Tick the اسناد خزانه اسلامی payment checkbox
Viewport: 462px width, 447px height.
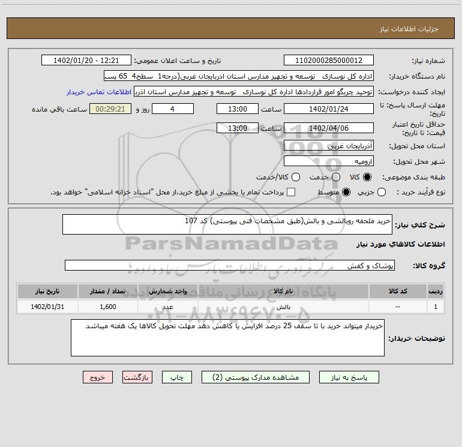pos(291,193)
